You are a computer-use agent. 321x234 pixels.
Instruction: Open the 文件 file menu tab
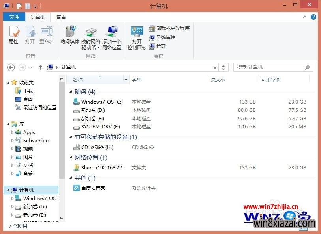(14, 17)
